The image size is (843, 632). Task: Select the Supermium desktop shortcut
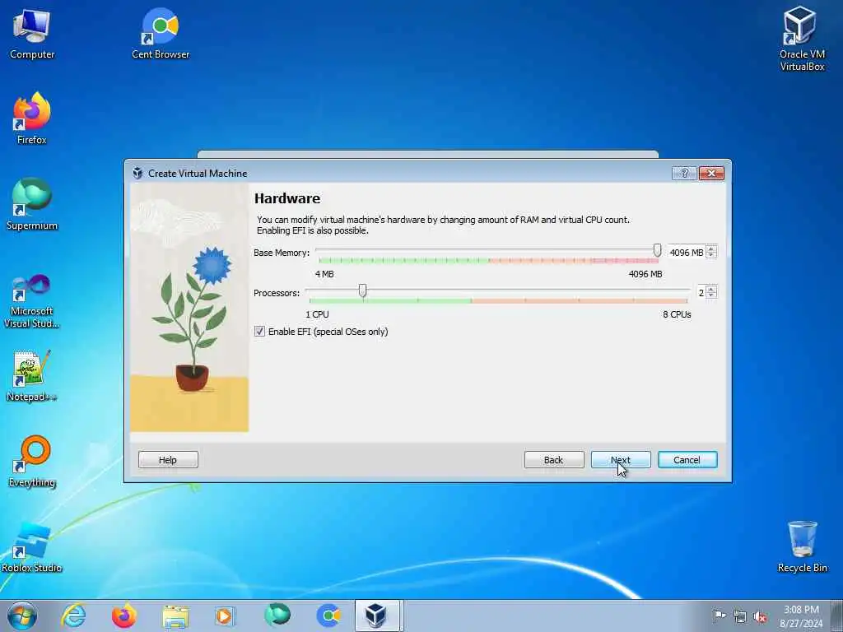tap(32, 204)
